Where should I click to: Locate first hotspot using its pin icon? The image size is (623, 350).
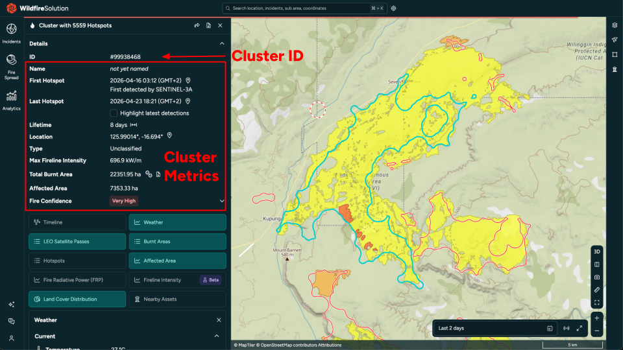tap(188, 80)
